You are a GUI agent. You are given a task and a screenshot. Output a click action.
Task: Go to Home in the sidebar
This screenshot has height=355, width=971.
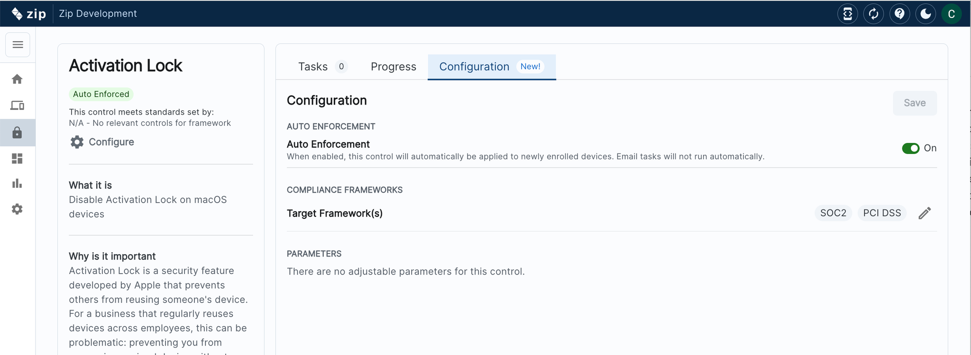tap(17, 79)
